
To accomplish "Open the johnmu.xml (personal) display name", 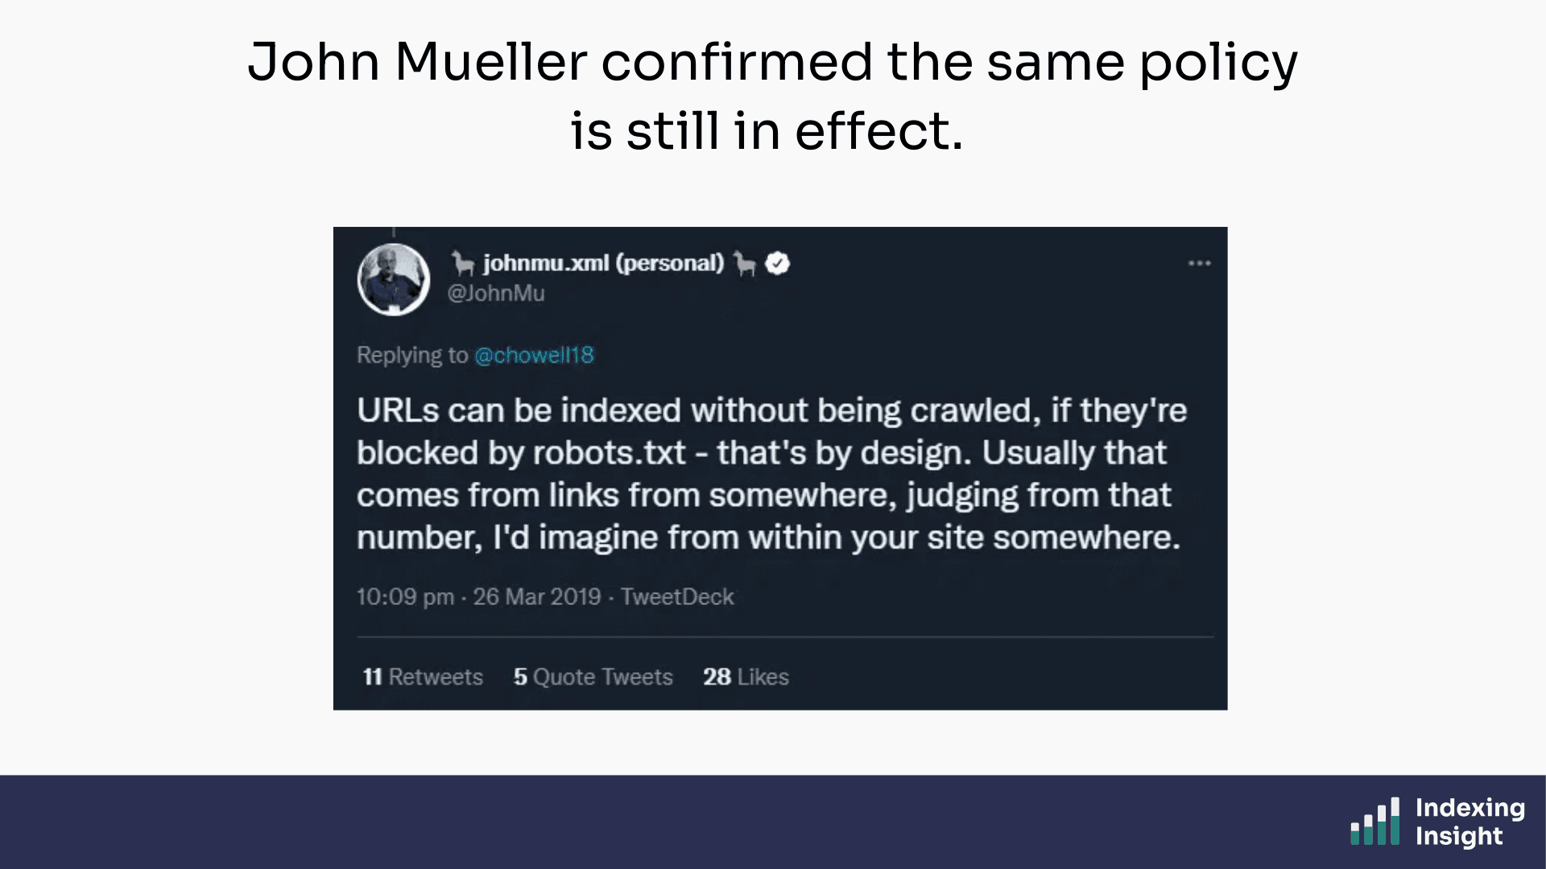I will [x=603, y=263].
